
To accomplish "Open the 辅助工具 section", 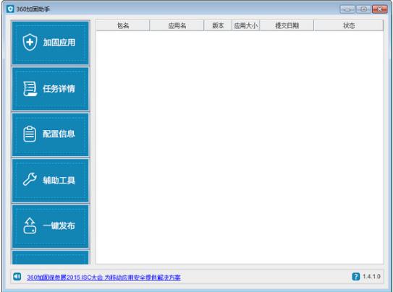I will click(51, 181).
